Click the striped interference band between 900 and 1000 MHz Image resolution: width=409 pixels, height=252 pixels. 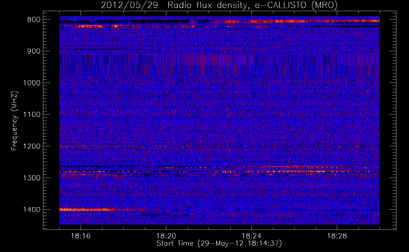(219, 65)
